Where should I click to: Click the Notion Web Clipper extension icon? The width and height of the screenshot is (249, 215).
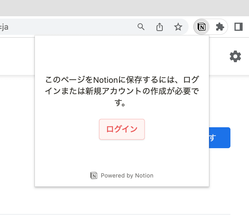(x=201, y=27)
